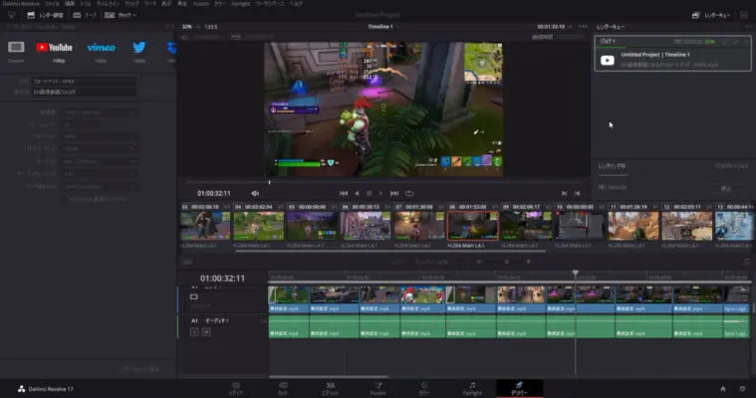Mute viewer audio with speaker icon

[255, 193]
